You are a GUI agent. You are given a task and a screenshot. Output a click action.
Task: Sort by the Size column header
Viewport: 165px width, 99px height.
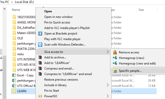tap(141, 10)
